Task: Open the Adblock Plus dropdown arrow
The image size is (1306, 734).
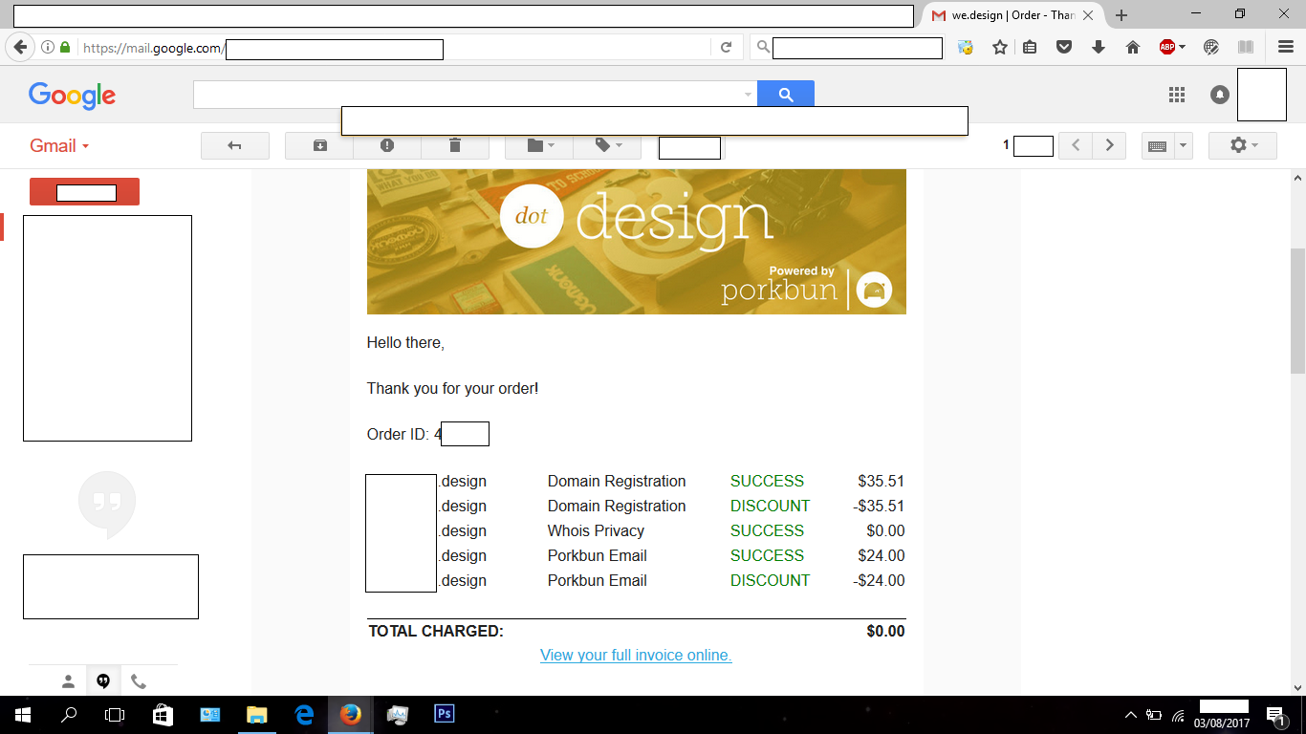Action: [x=1183, y=47]
